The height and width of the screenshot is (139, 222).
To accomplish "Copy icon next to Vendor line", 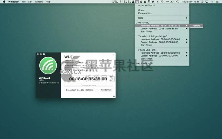I will click(x=90, y=70).
